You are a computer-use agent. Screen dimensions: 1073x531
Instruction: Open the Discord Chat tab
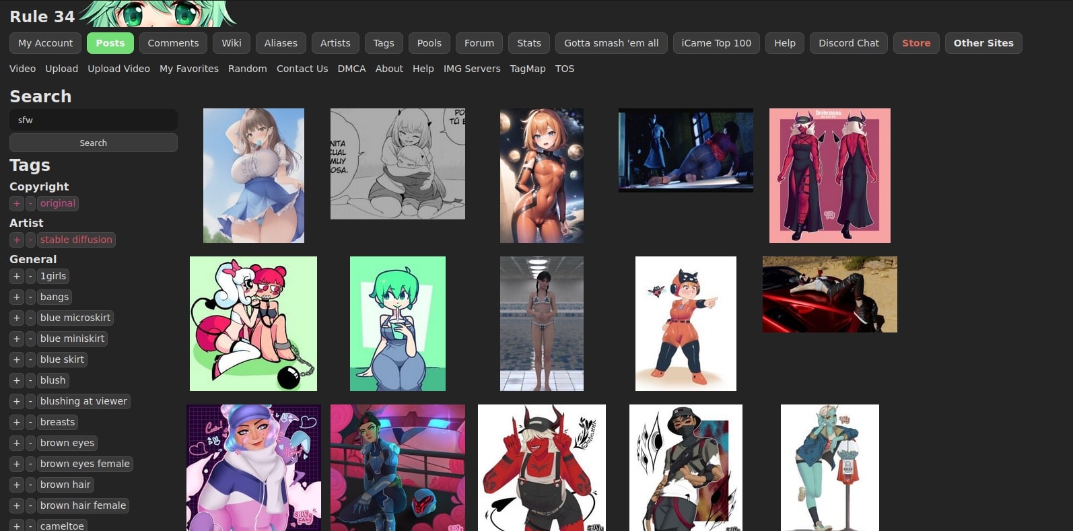click(849, 43)
